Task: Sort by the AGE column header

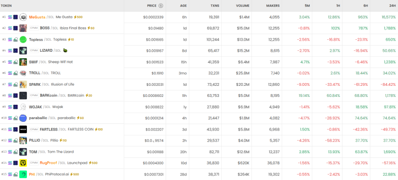Action: click(183, 6)
